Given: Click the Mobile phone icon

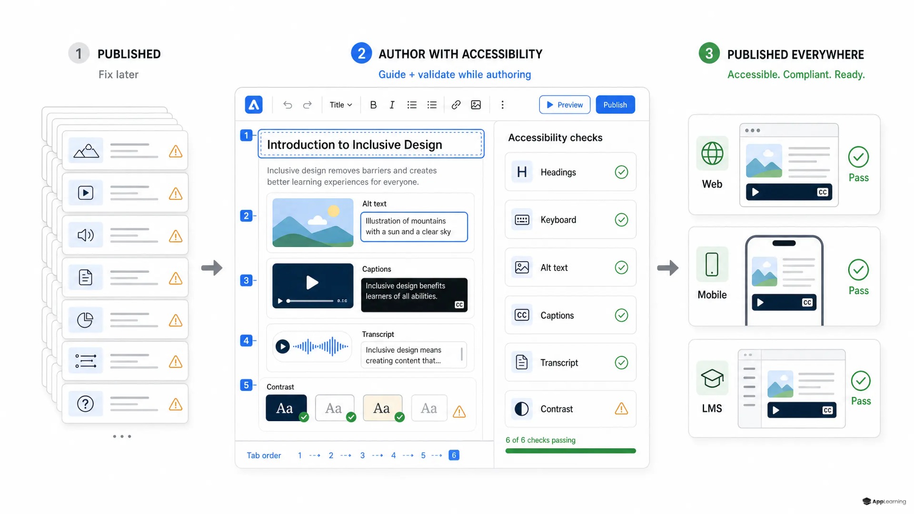Looking at the screenshot, I should click(712, 264).
